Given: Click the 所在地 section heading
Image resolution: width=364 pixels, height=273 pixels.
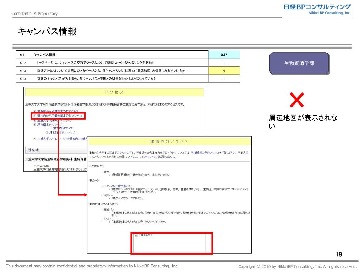Looking at the screenshot, I should tap(33, 150).
